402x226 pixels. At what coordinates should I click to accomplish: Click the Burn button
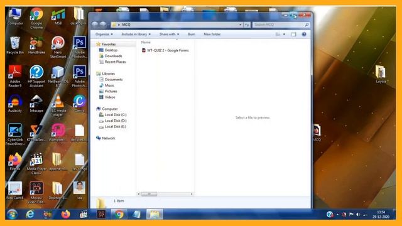(x=192, y=34)
